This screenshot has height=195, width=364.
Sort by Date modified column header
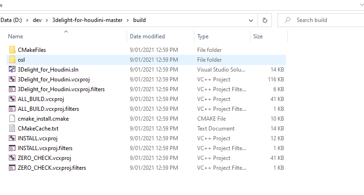(x=148, y=36)
